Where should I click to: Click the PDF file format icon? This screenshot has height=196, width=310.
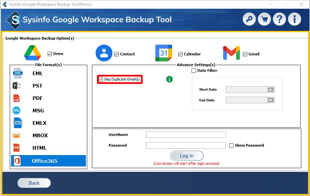16,98
